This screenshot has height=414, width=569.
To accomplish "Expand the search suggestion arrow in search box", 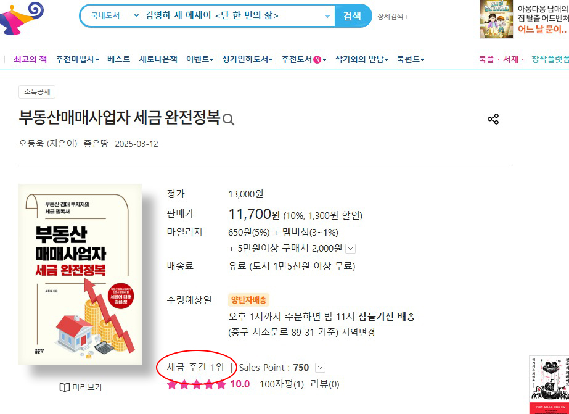I will 327,16.
